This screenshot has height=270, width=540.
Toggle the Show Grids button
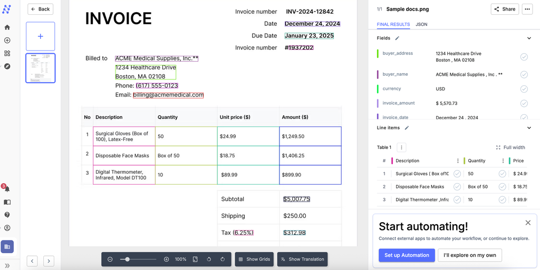click(x=254, y=259)
